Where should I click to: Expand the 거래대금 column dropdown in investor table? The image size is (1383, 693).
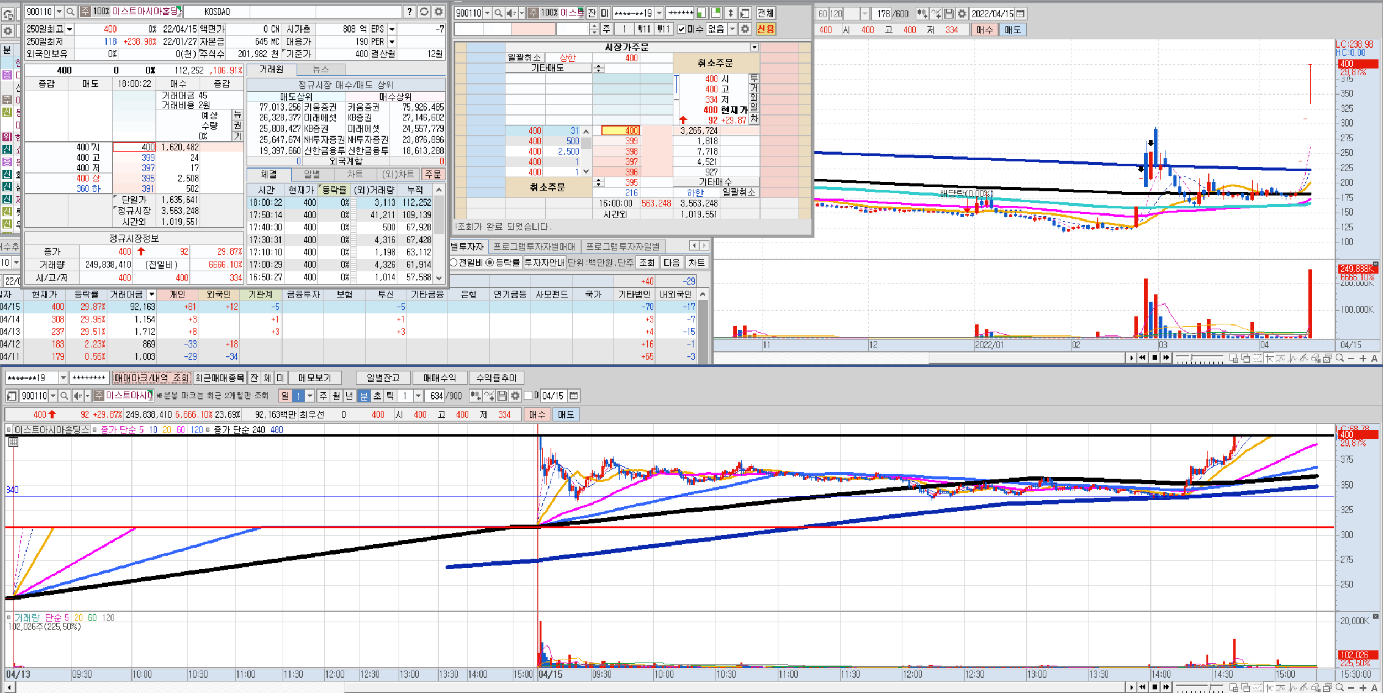coord(151,295)
